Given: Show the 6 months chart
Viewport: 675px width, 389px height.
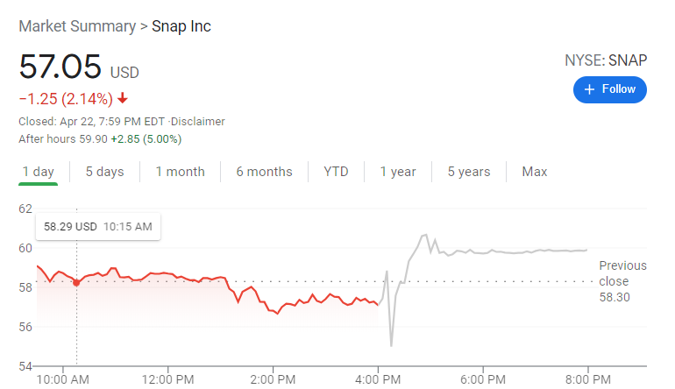Looking at the screenshot, I should pyautogui.click(x=264, y=172).
